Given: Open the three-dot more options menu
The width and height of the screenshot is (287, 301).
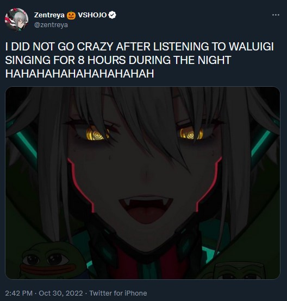Looking at the screenshot, I should coord(276,15).
